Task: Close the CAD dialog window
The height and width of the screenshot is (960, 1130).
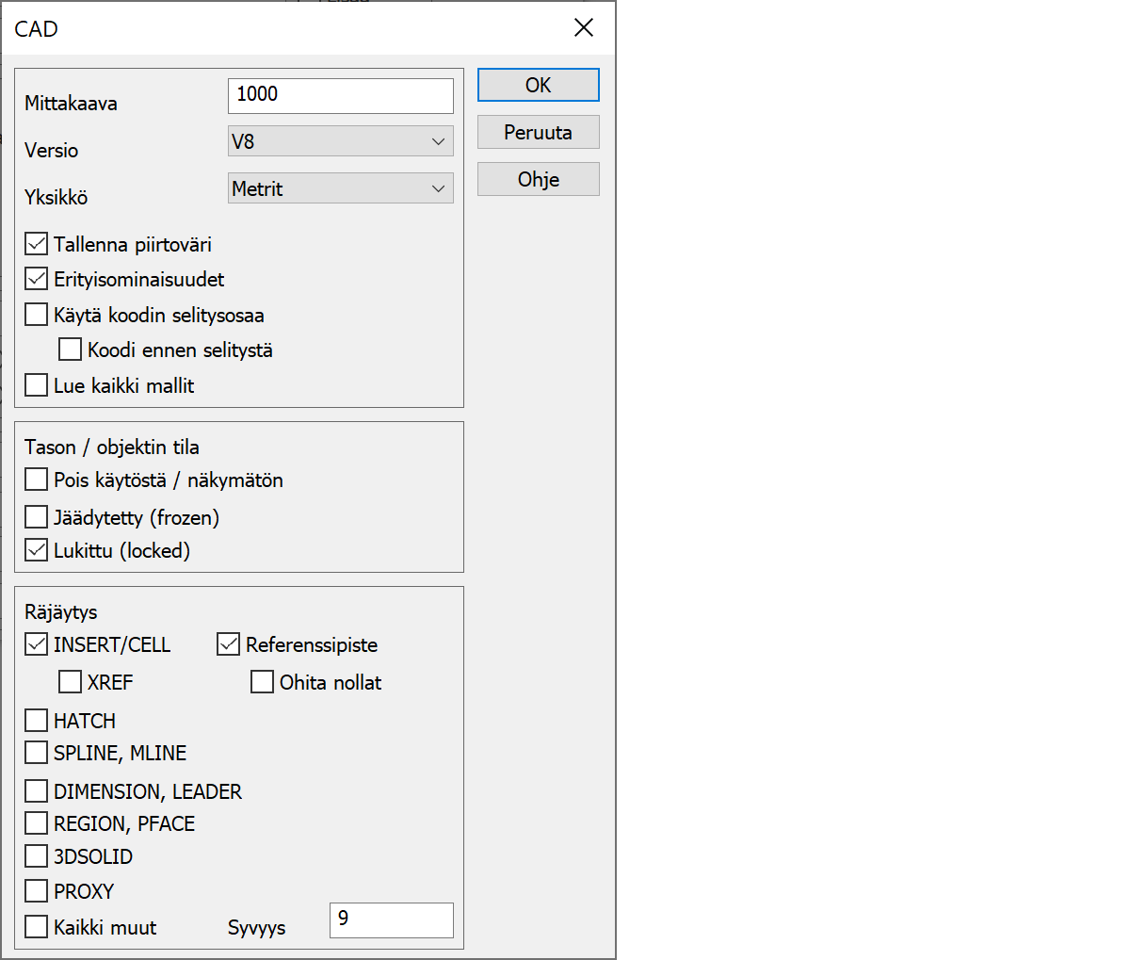Action: pyautogui.click(x=584, y=28)
